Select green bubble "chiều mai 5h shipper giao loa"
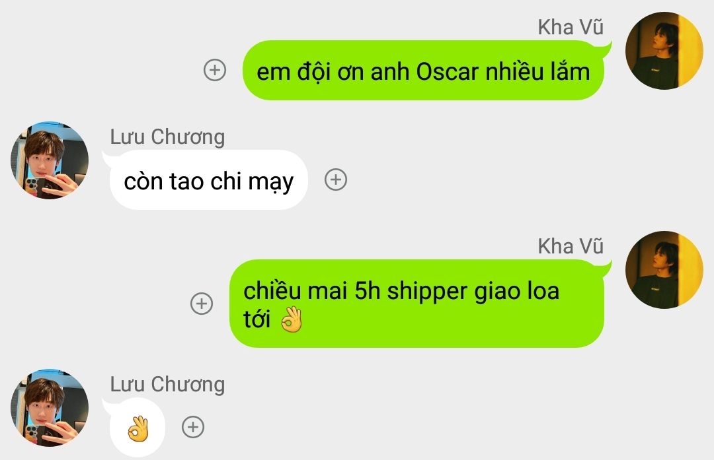The image size is (714, 460). [x=416, y=304]
